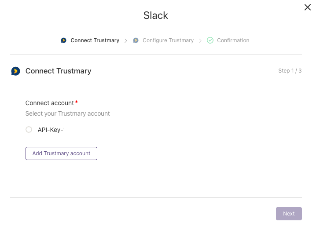Viewport: 316px width, 230px height.
Task: Open the Connect Trustmary step tab
Action: (95, 40)
